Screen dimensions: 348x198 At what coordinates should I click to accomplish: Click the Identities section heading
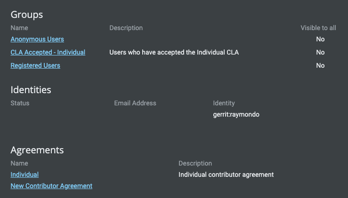tap(31, 90)
